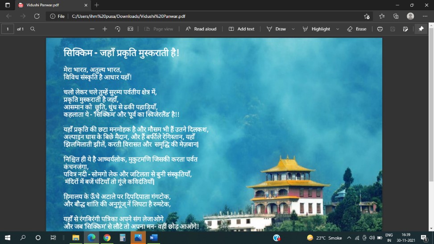Expand Draw tool options dropdown
This screenshot has height=244, width=434.
pyautogui.click(x=293, y=29)
